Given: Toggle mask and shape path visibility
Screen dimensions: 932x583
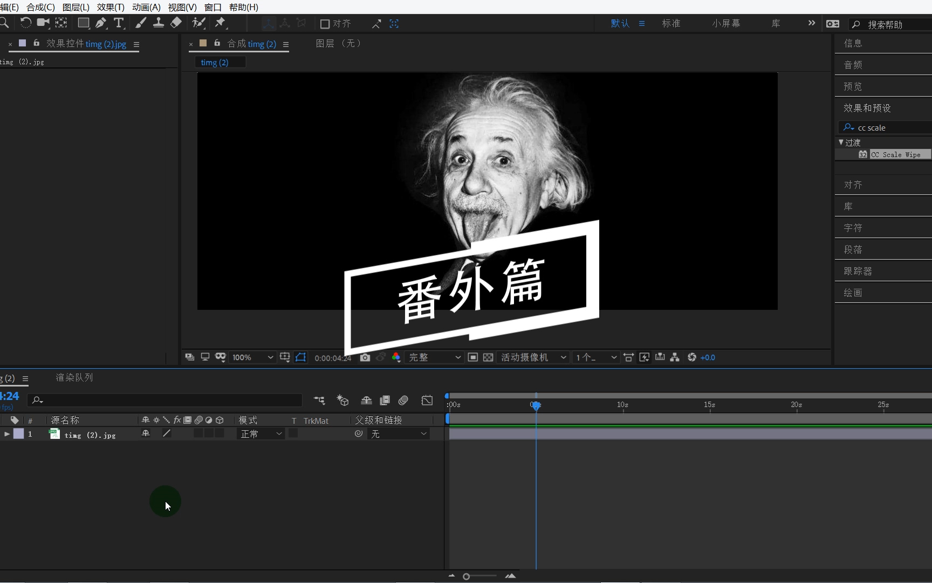Looking at the screenshot, I should [x=300, y=357].
